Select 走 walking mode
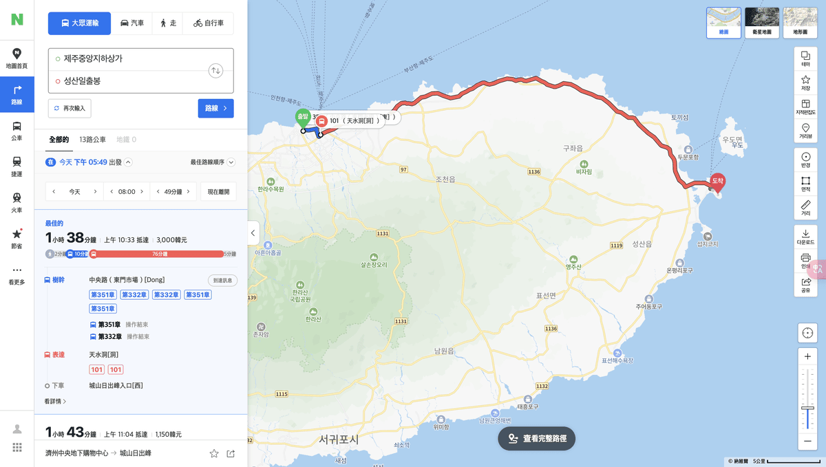The image size is (826, 467). (x=168, y=23)
